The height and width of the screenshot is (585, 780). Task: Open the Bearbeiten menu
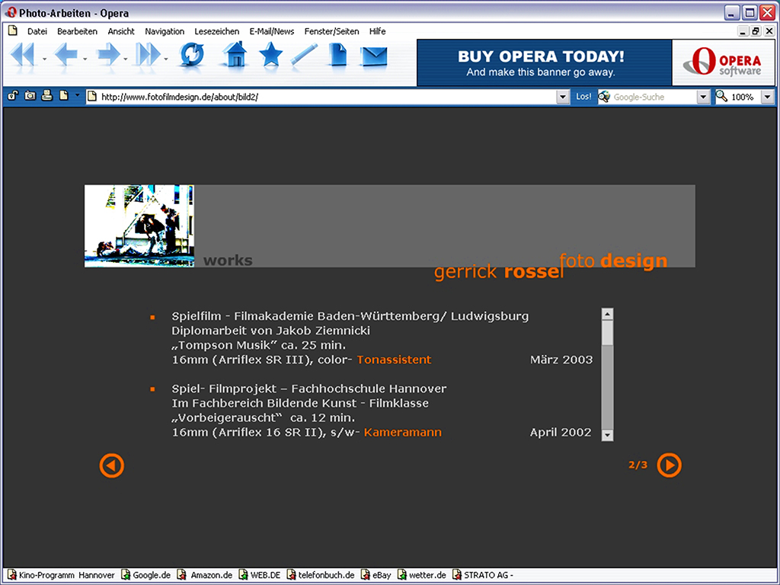tap(77, 31)
